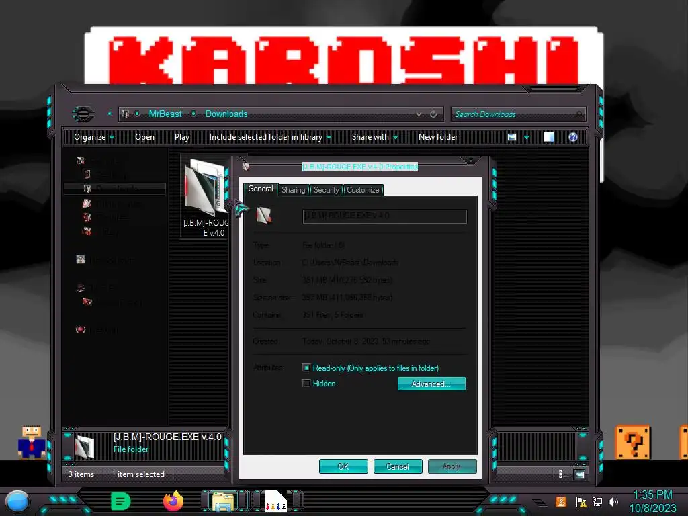
Task: Click the network tray icon
Action: pyautogui.click(x=597, y=502)
